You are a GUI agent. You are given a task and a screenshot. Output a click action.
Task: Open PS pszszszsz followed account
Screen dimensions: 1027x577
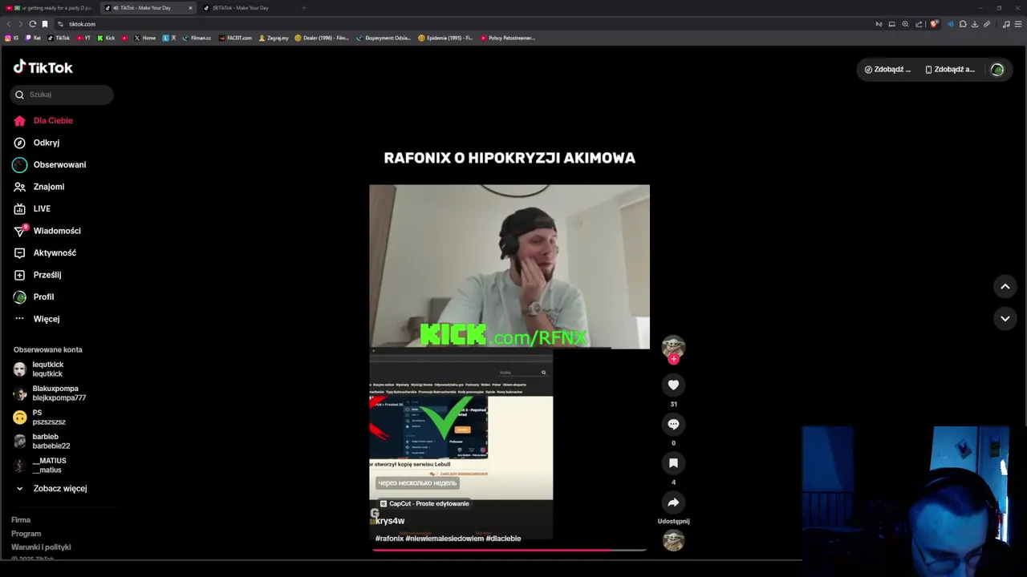pos(39,418)
